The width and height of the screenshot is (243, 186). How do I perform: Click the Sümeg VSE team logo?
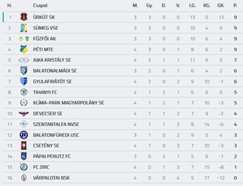click(x=24, y=28)
